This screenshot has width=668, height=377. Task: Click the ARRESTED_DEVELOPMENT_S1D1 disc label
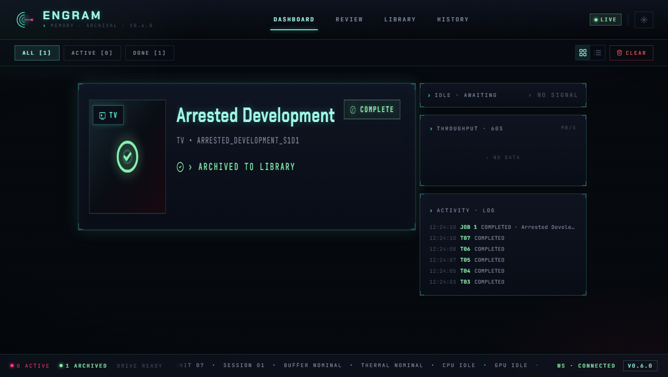248,141
